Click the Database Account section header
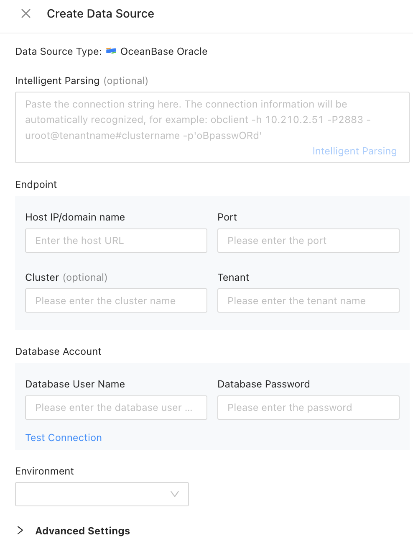The height and width of the screenshot is (549, 413). click(x=58, y=351)
